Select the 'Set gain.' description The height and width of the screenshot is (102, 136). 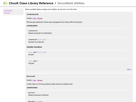pyautogui.click(x=31, y=55)
